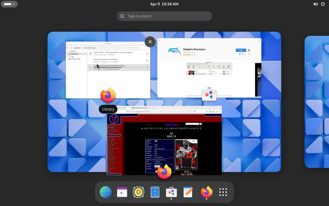Open Rhythmbox speaker icon in dock
Image resolution: width=329 pixels, height=206 pixels.
click(139, 192)
